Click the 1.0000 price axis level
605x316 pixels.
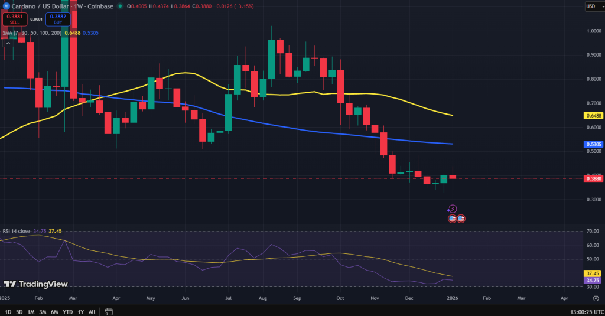click(594, 31)
